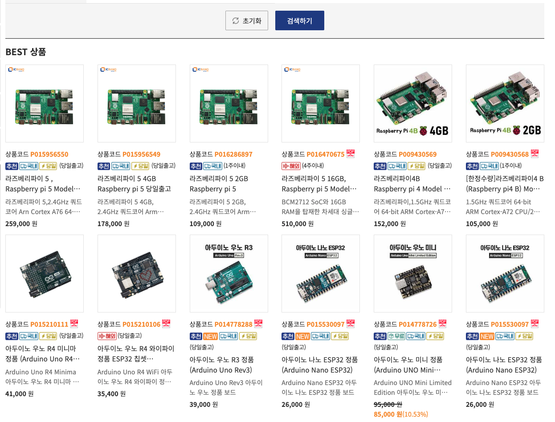This screenshot has width=555, height=422.
Task: Open Raspberry Pi 4B 2GB thumbnail image
Action: [x=505, y=103]
